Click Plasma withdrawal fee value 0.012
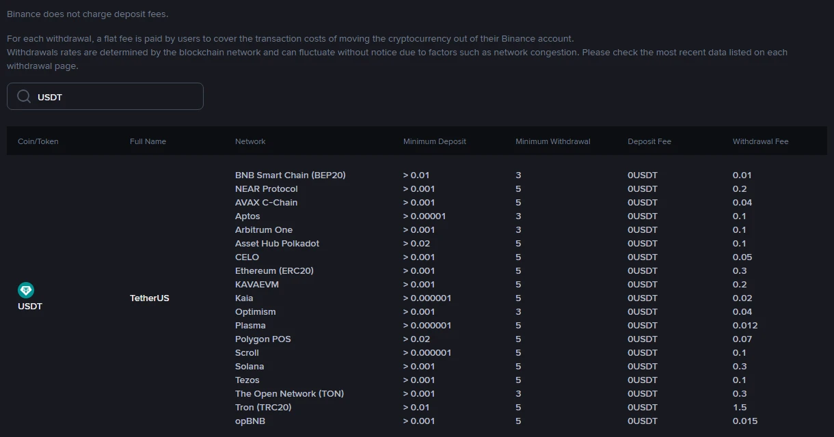 [745, 325]
